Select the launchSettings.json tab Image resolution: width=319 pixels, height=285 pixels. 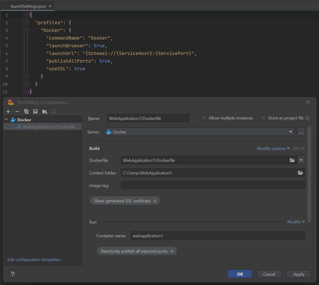pyautogui.click(x=28, y=6)
